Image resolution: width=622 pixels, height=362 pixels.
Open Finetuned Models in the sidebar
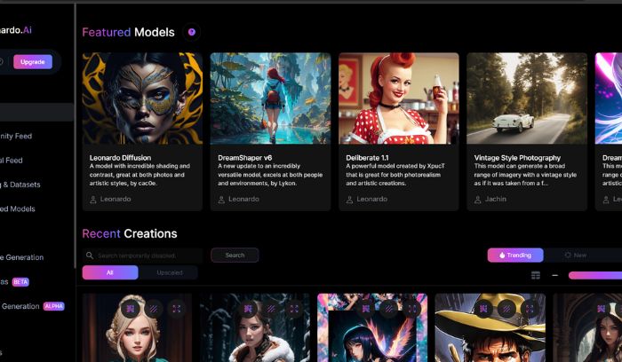(18, 209)
